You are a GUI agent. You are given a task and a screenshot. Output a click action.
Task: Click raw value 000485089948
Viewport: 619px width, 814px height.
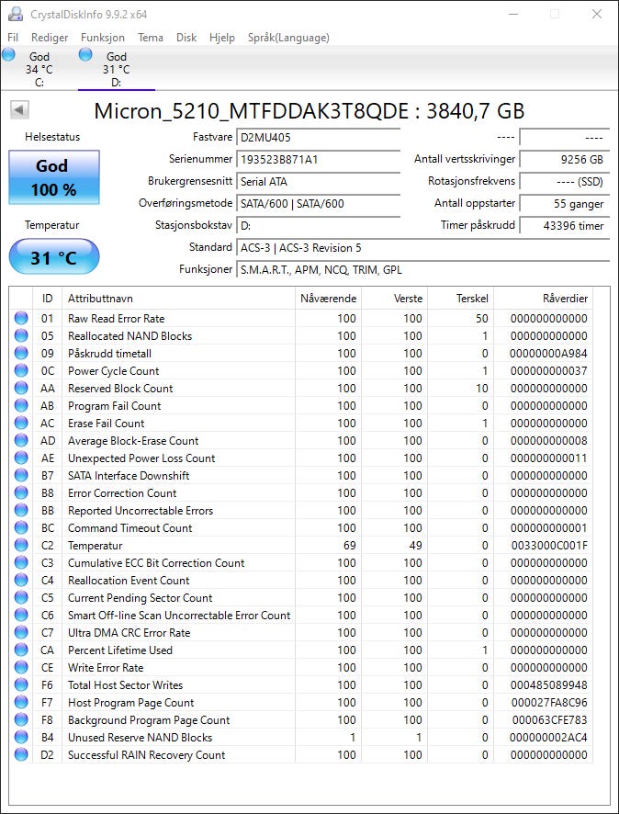click(549, 684)
